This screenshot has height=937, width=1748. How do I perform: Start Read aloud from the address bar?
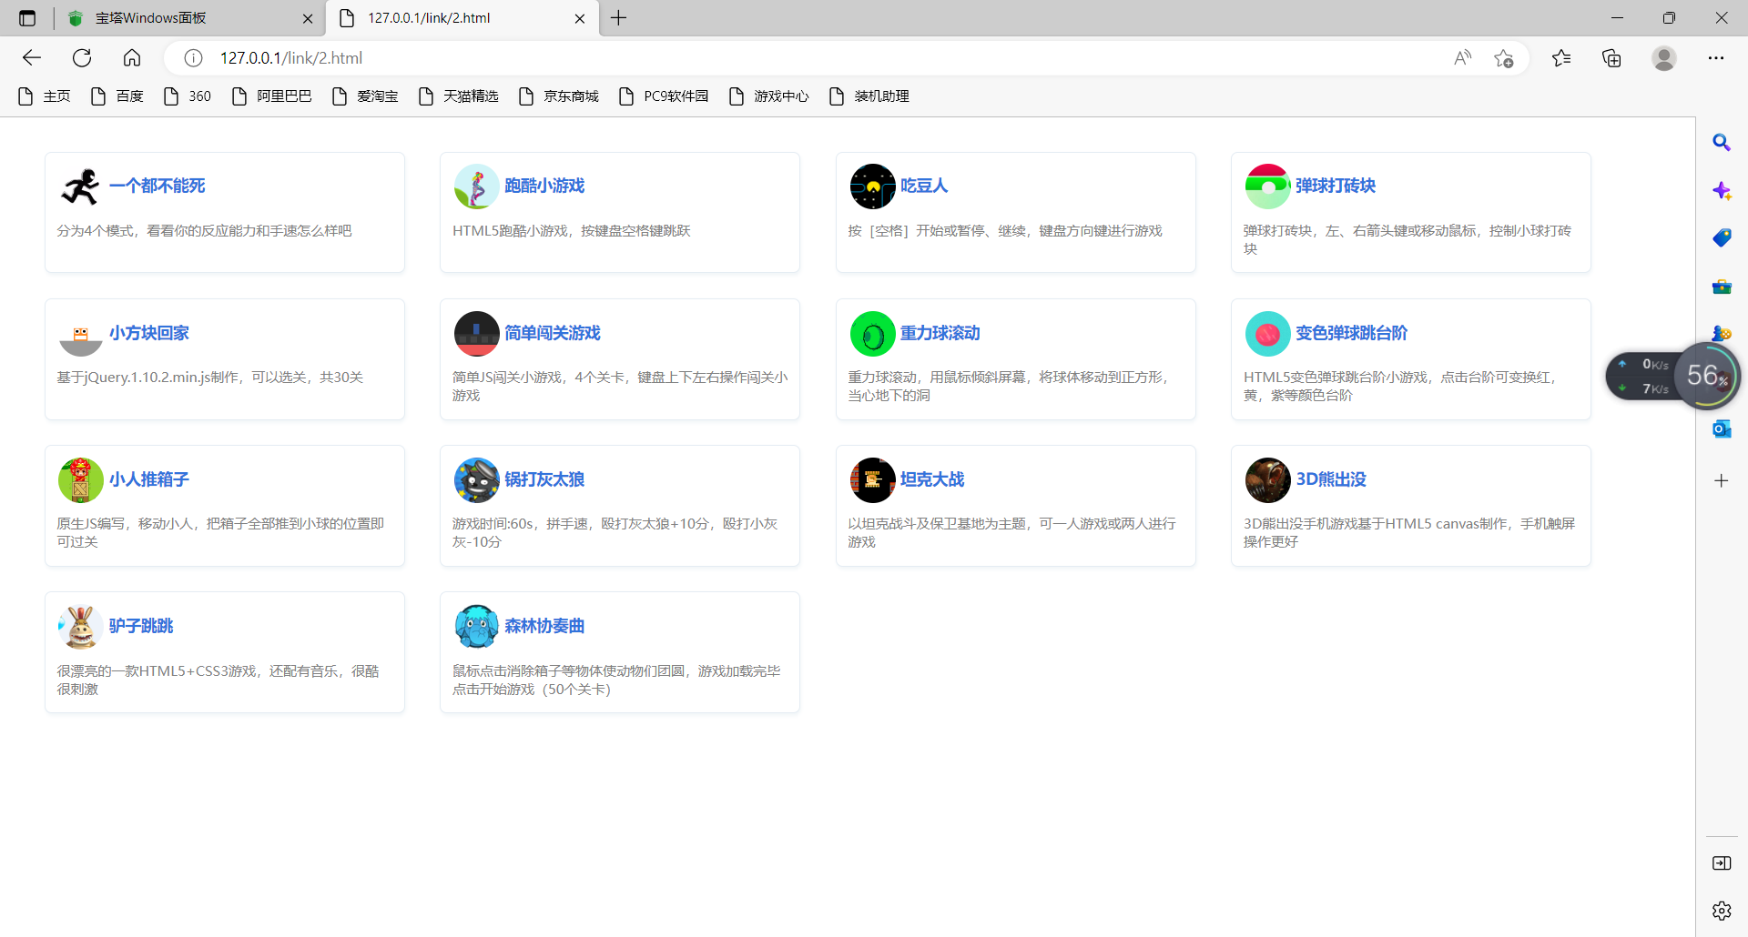pyautogui.click(x=1463, y=57)
